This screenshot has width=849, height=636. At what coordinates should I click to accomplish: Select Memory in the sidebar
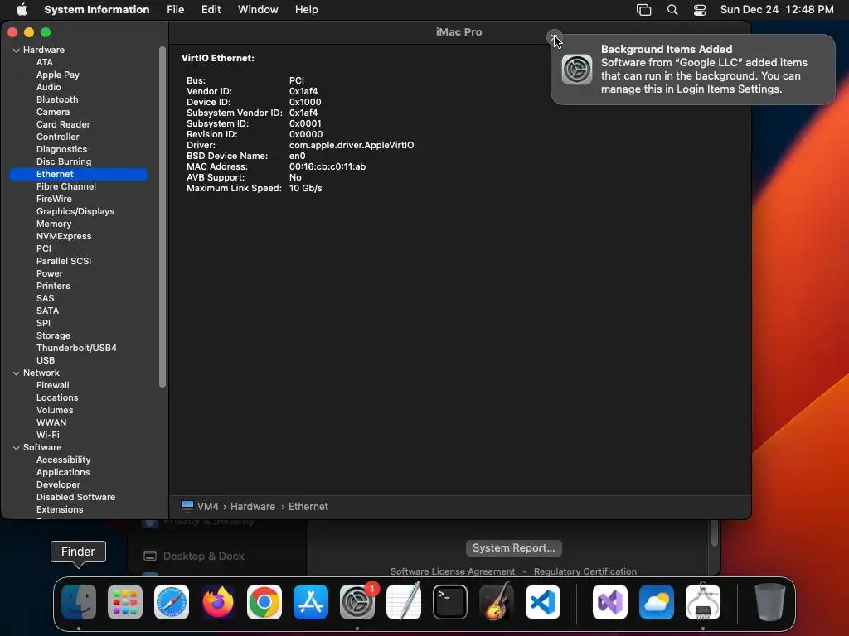coord(54,224)
